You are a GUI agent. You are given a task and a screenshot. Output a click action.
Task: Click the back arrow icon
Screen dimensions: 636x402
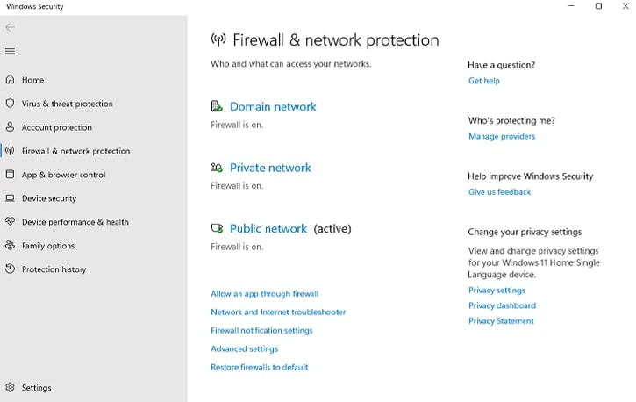tap(11, 27)
